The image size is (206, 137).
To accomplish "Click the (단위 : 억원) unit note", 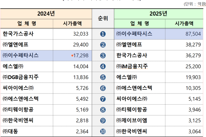I will 195,4.
